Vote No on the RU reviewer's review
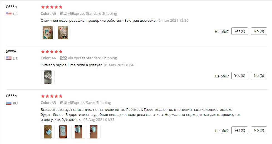This screenshot has width=272, height=144. (x=259, y=130)
